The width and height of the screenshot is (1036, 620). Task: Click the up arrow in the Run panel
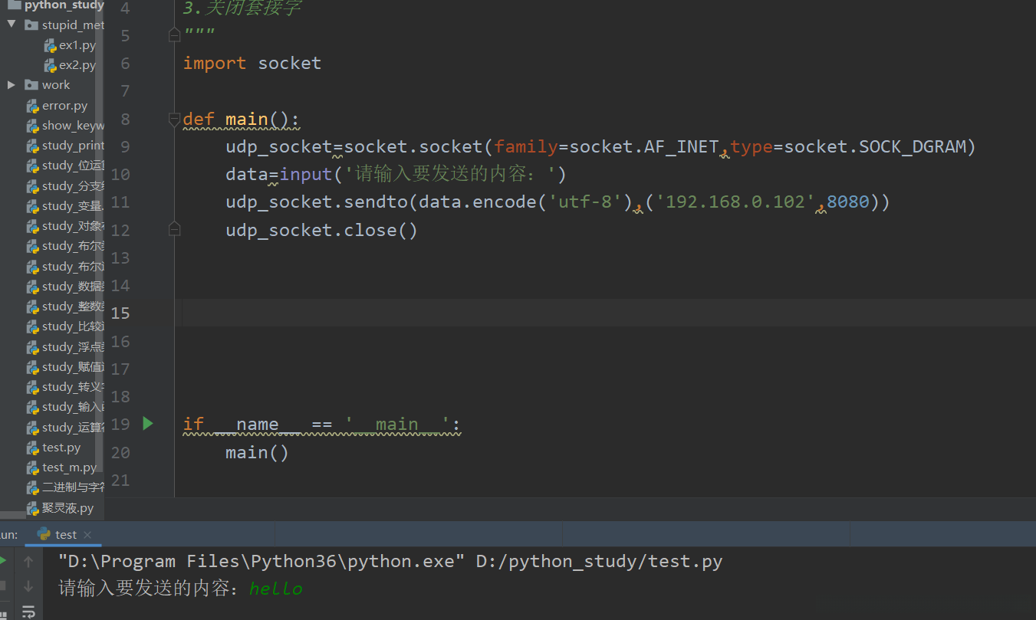(x=28, y=562)
